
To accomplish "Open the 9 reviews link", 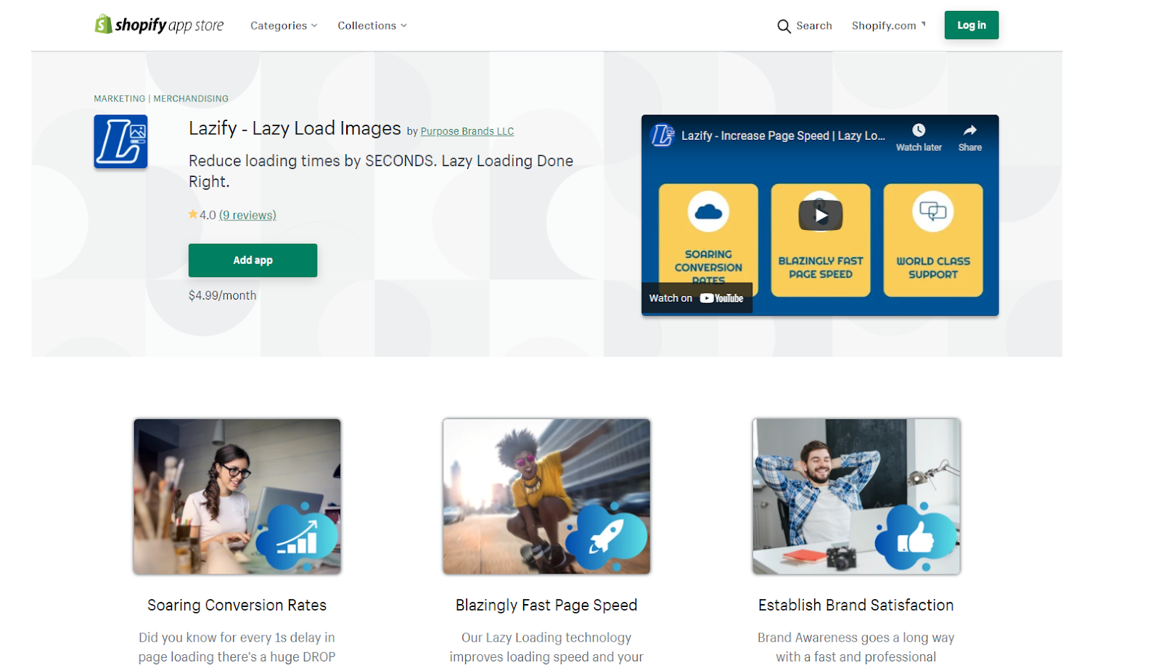I will click(247, 215).
